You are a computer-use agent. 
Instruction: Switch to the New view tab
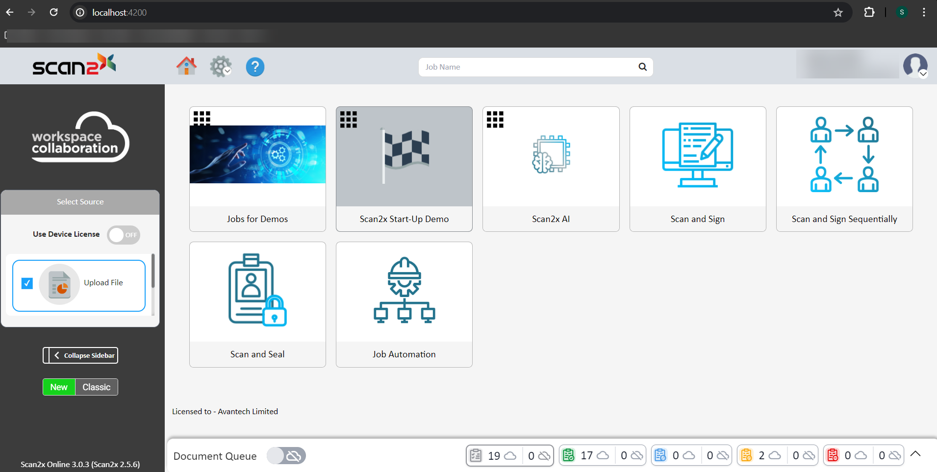59,387
